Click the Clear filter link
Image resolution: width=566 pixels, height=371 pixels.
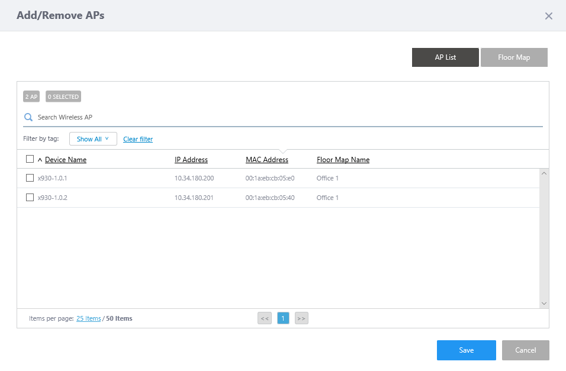click(x=138, y=139)
